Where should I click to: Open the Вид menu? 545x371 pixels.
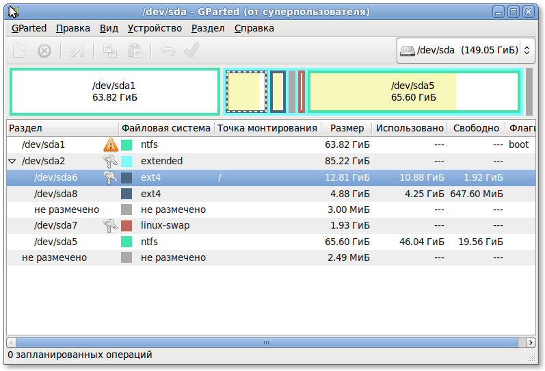109,28
